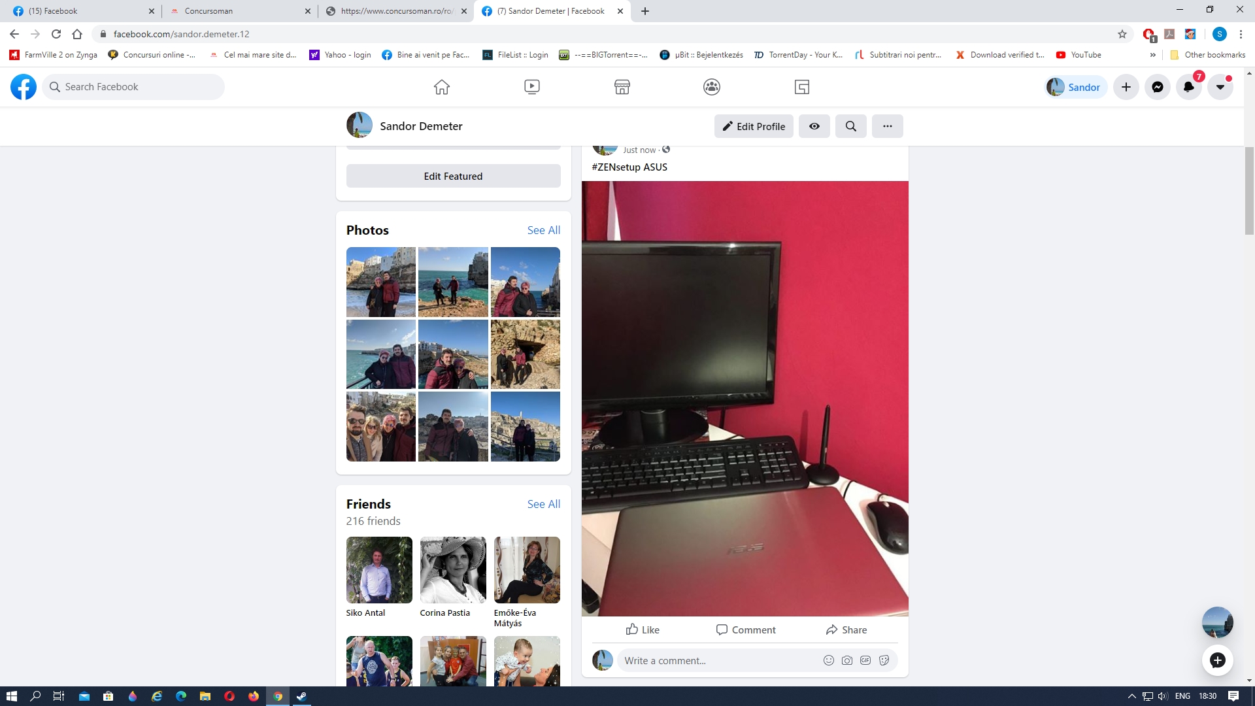Click the Edit Featured button

(453, 176)
